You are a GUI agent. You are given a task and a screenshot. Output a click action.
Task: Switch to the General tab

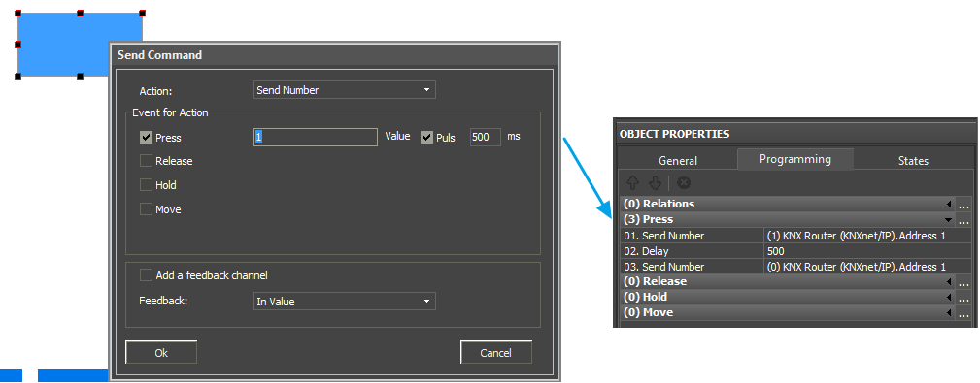[x=678, y=160]
